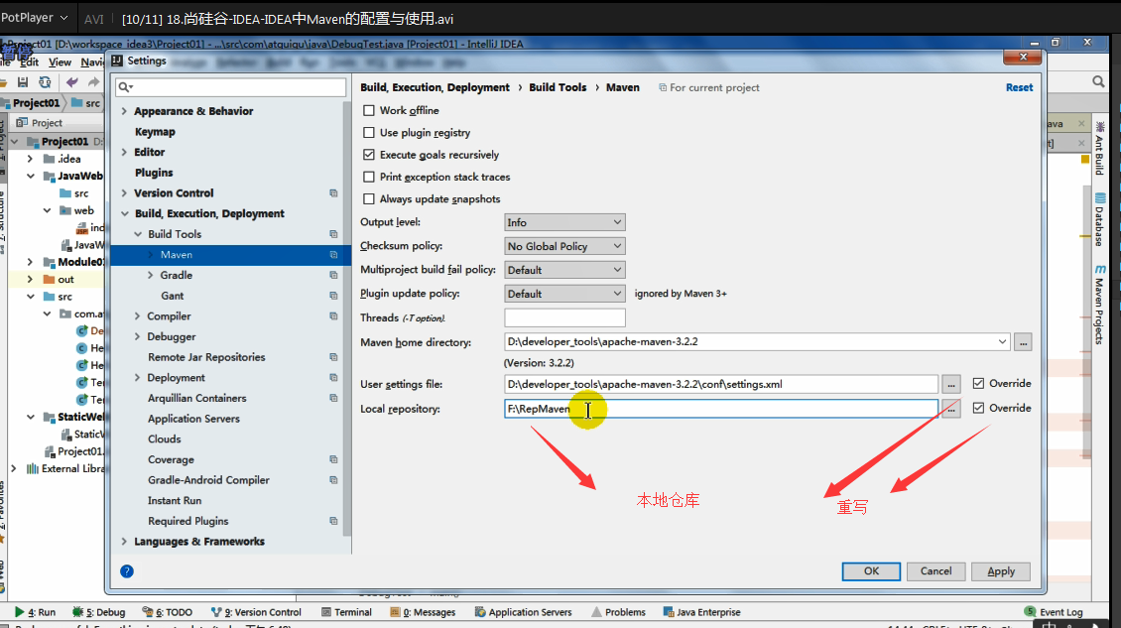Click the settings search field
This screenshot has width=1121, height=628.
click(230, 87)
